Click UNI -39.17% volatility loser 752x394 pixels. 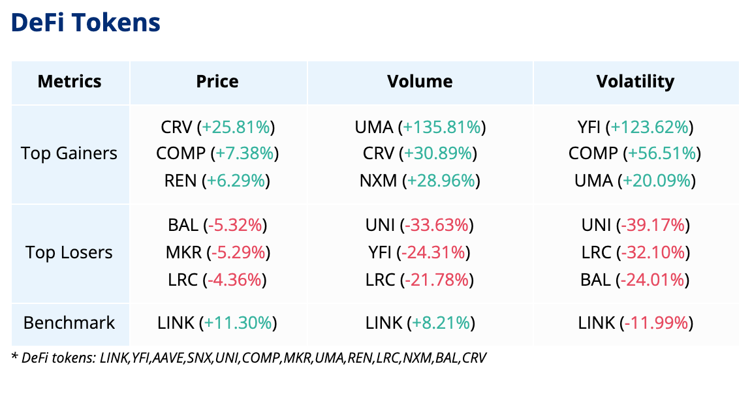point(635,226)
